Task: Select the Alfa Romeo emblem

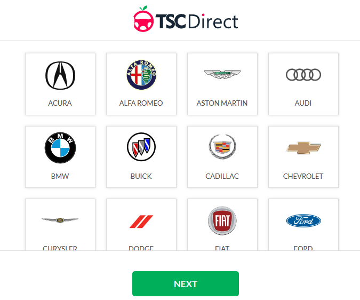Action: click(x=141, y=75)
